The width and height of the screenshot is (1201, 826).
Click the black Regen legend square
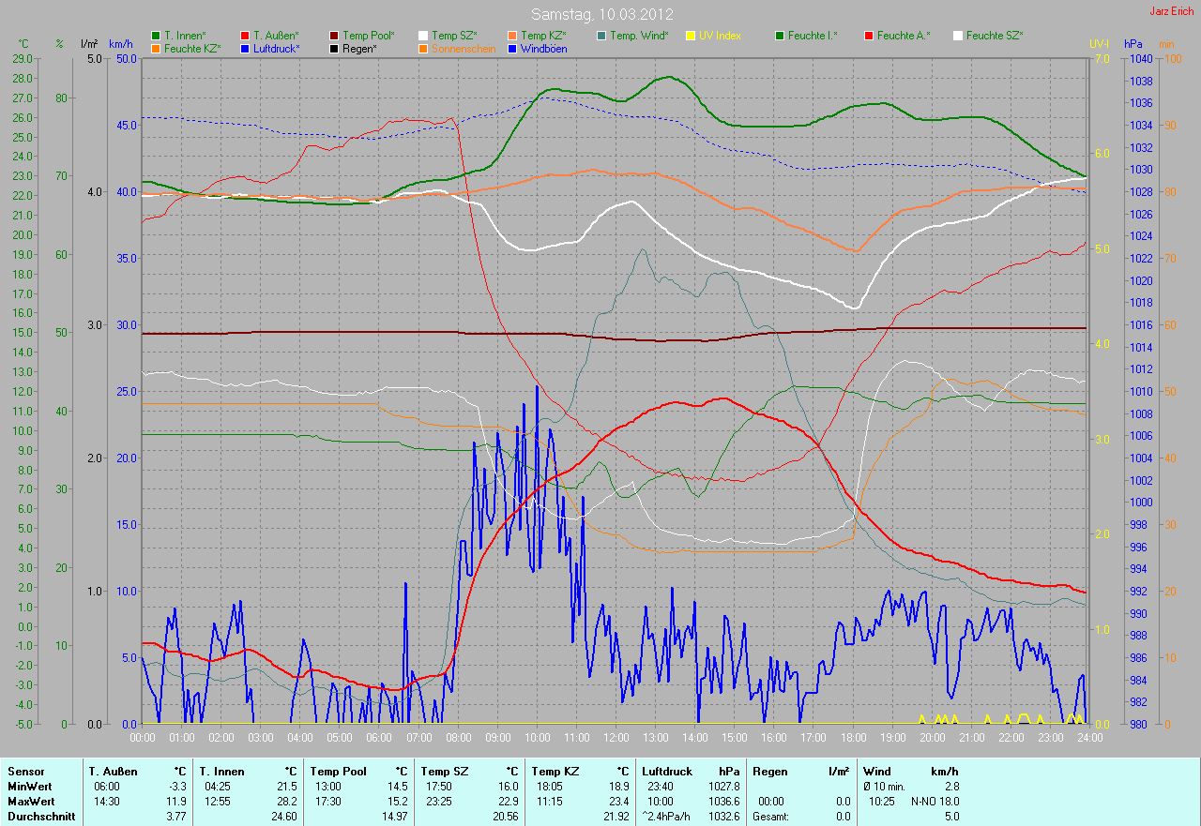pos(334,48)
